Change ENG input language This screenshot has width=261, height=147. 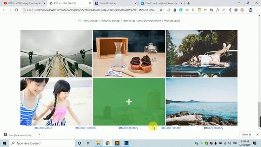(x=235, y=143)
